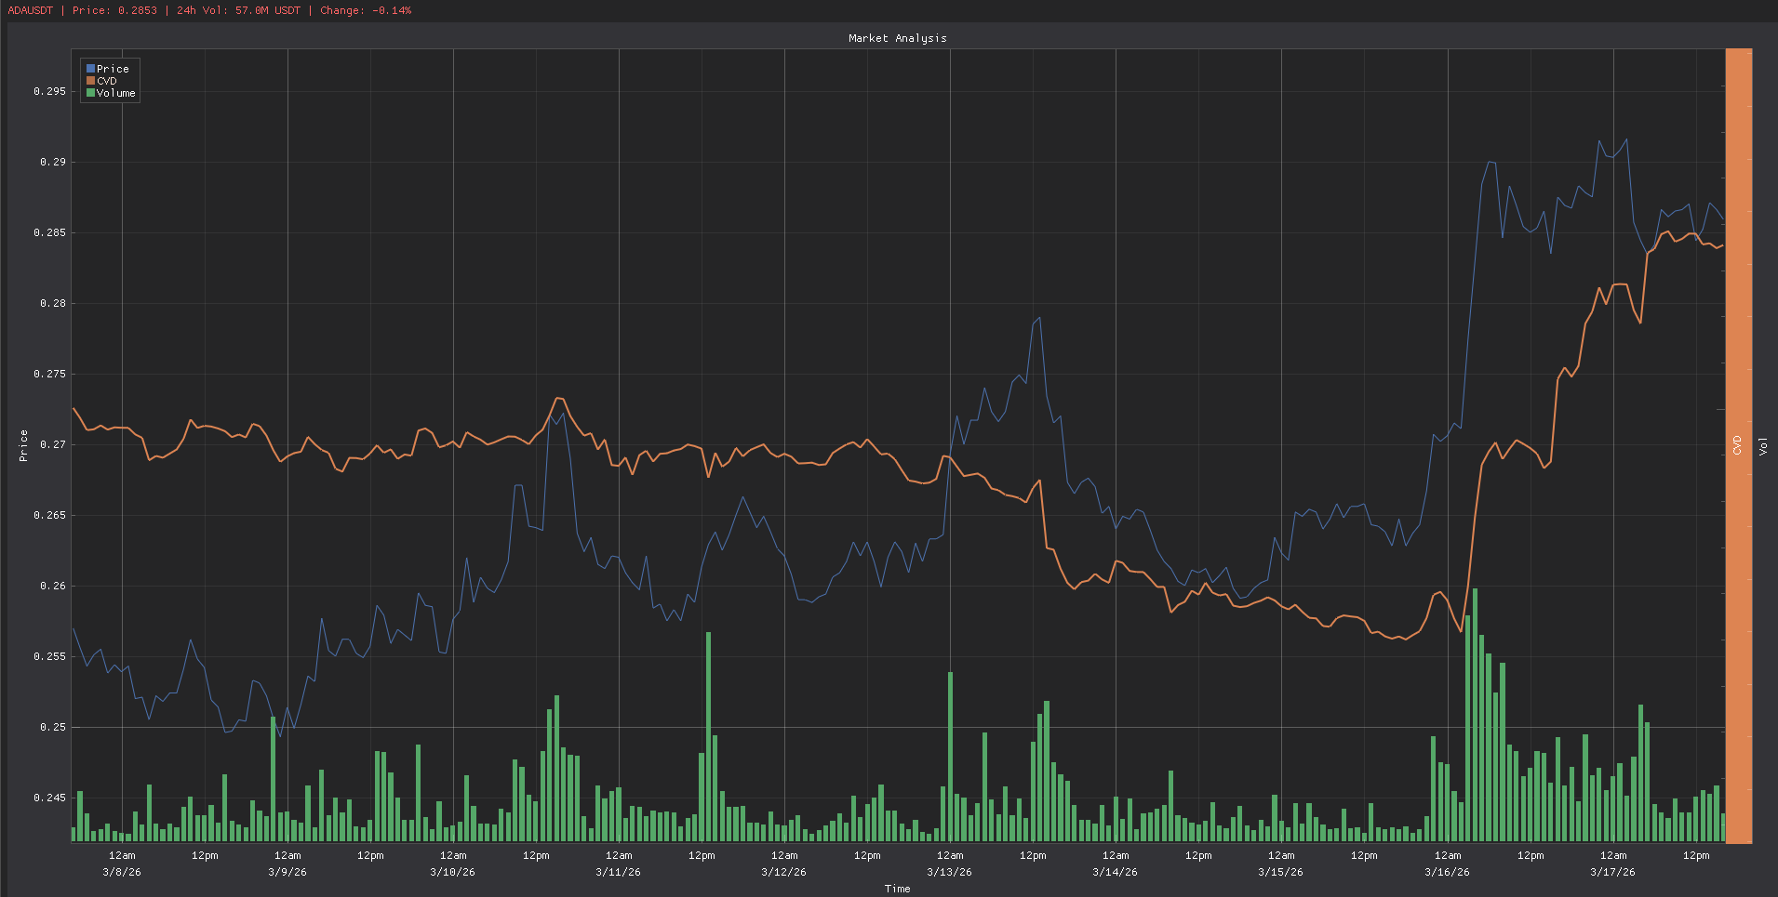Toggle the Price series in legend

(108, 69)
